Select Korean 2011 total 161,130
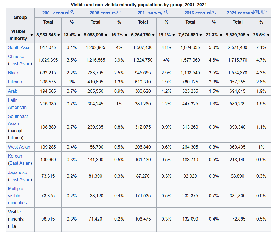Viewport: 273px width, 232px height. pyautogui.click(x=143, y=160)
